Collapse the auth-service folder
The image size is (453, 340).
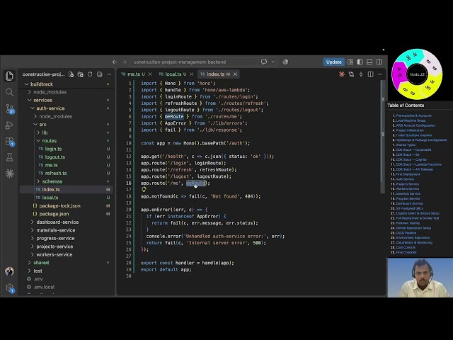tap(33, 108)
